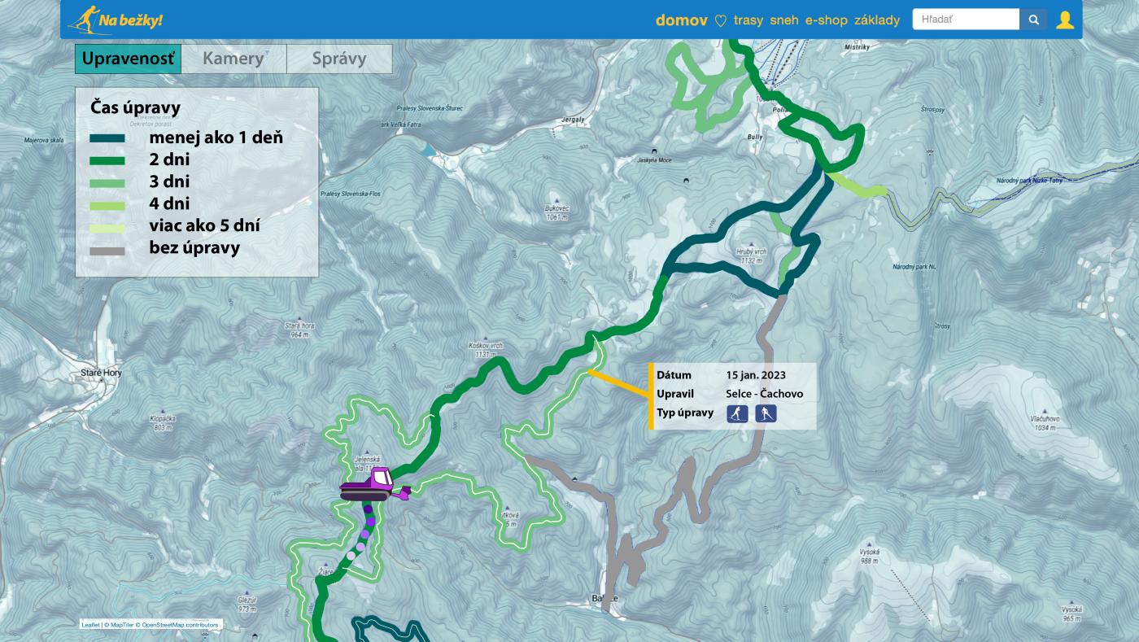
Task: Switch to the Kamery tab
Action: (x=234, y=59)
